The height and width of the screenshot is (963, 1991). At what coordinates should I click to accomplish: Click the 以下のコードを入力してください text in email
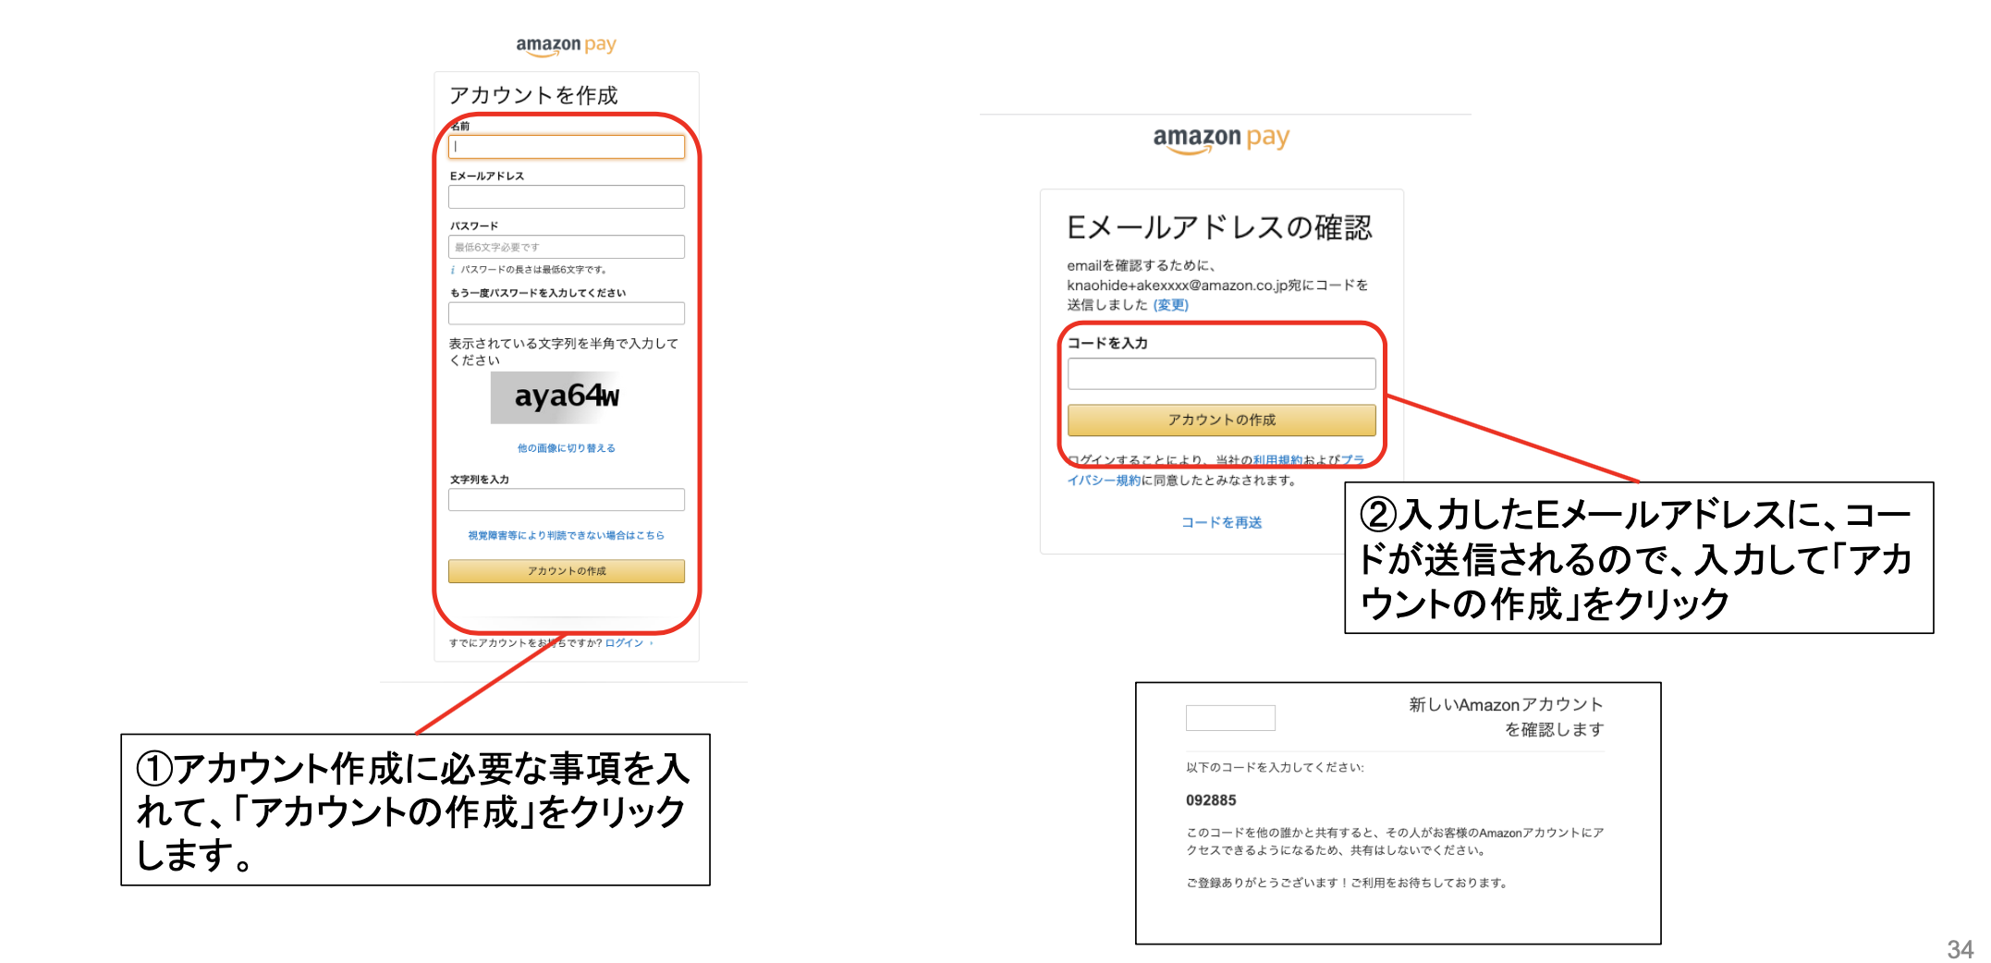coord(1275,768)
